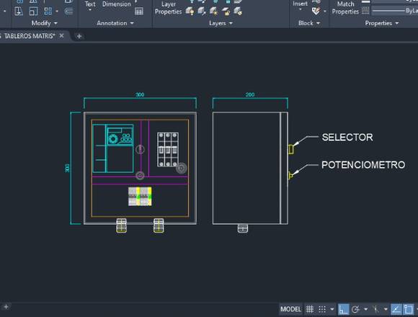Viewport: 418px width, 317px height.
Task: Select the Scale tool icon
Action: click(x=33, y=12)
